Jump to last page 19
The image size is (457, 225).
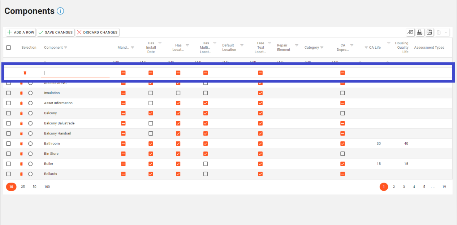click(444, 187)
